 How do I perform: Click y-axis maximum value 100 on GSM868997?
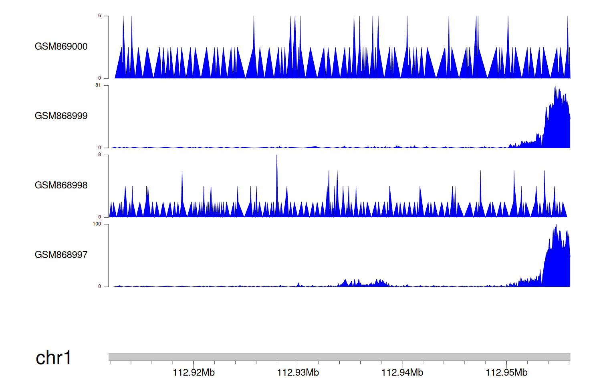(x=97, y=224)
